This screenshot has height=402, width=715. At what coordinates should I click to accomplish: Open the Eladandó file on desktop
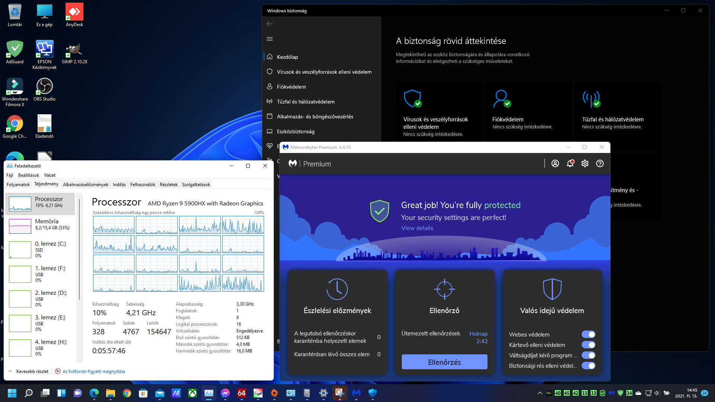click(x=45, y=127)
